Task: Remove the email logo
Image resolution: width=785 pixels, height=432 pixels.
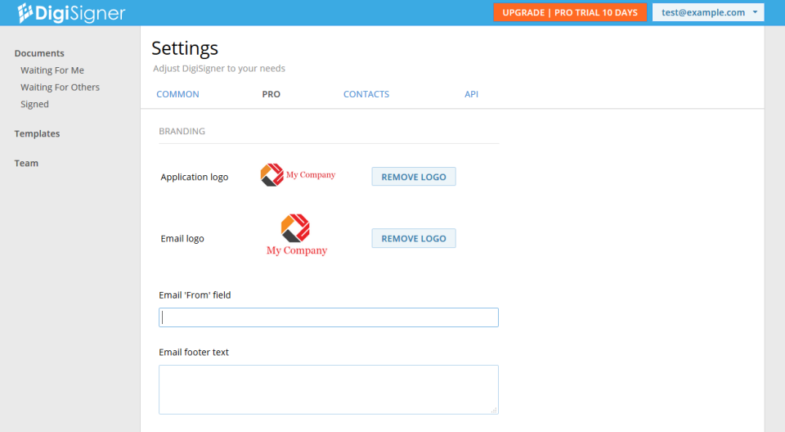Action: pyautogui.click(x=414, y=239)
